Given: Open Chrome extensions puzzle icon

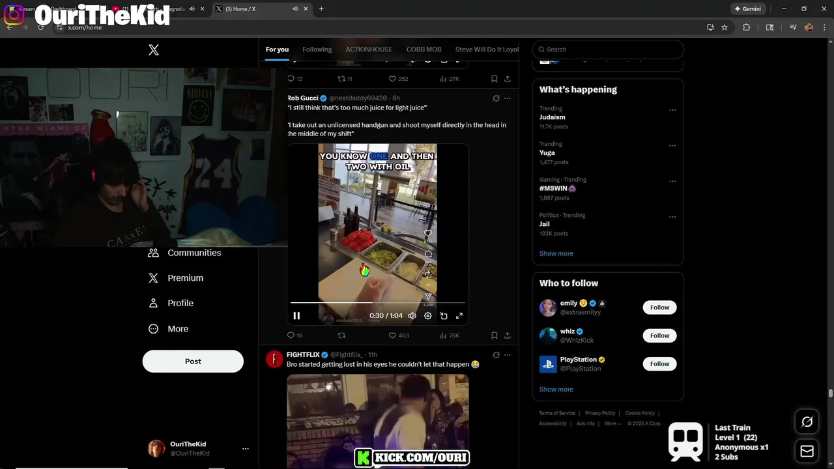Looking at the screenshot, I should [x=747, y=27].
